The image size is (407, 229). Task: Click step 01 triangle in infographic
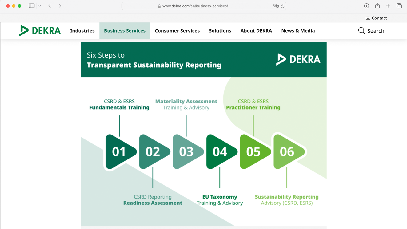pyautogui.click(x=120, y=152)
